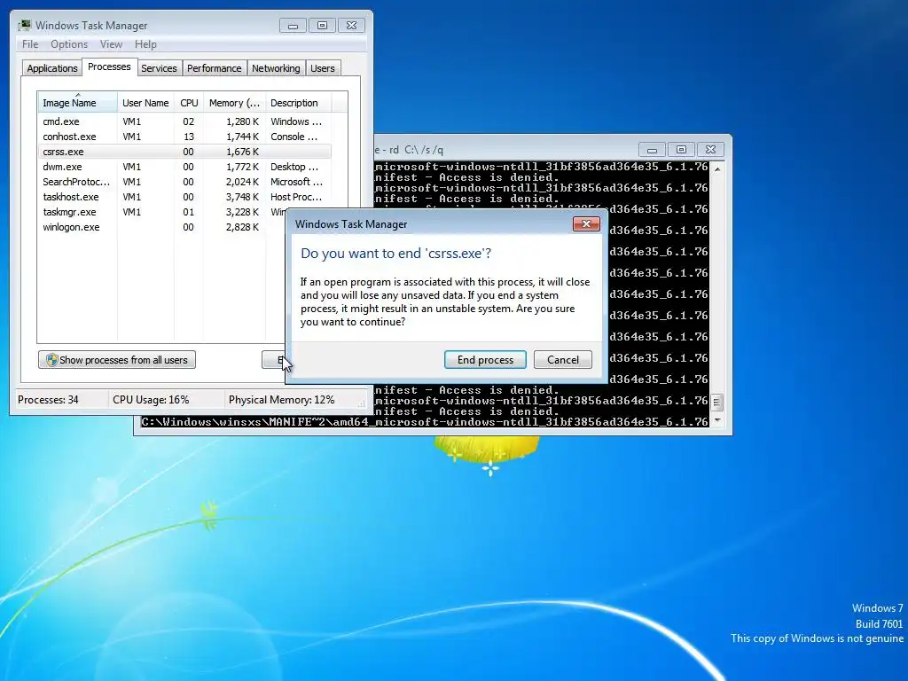Maximize the Task Manager window

322,26
